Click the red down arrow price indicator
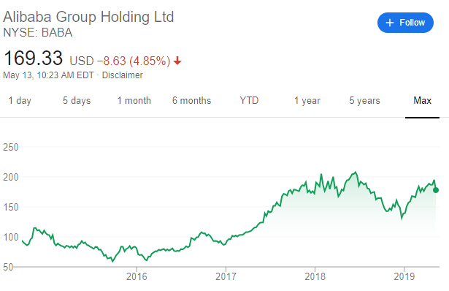 tap(177, 61)
